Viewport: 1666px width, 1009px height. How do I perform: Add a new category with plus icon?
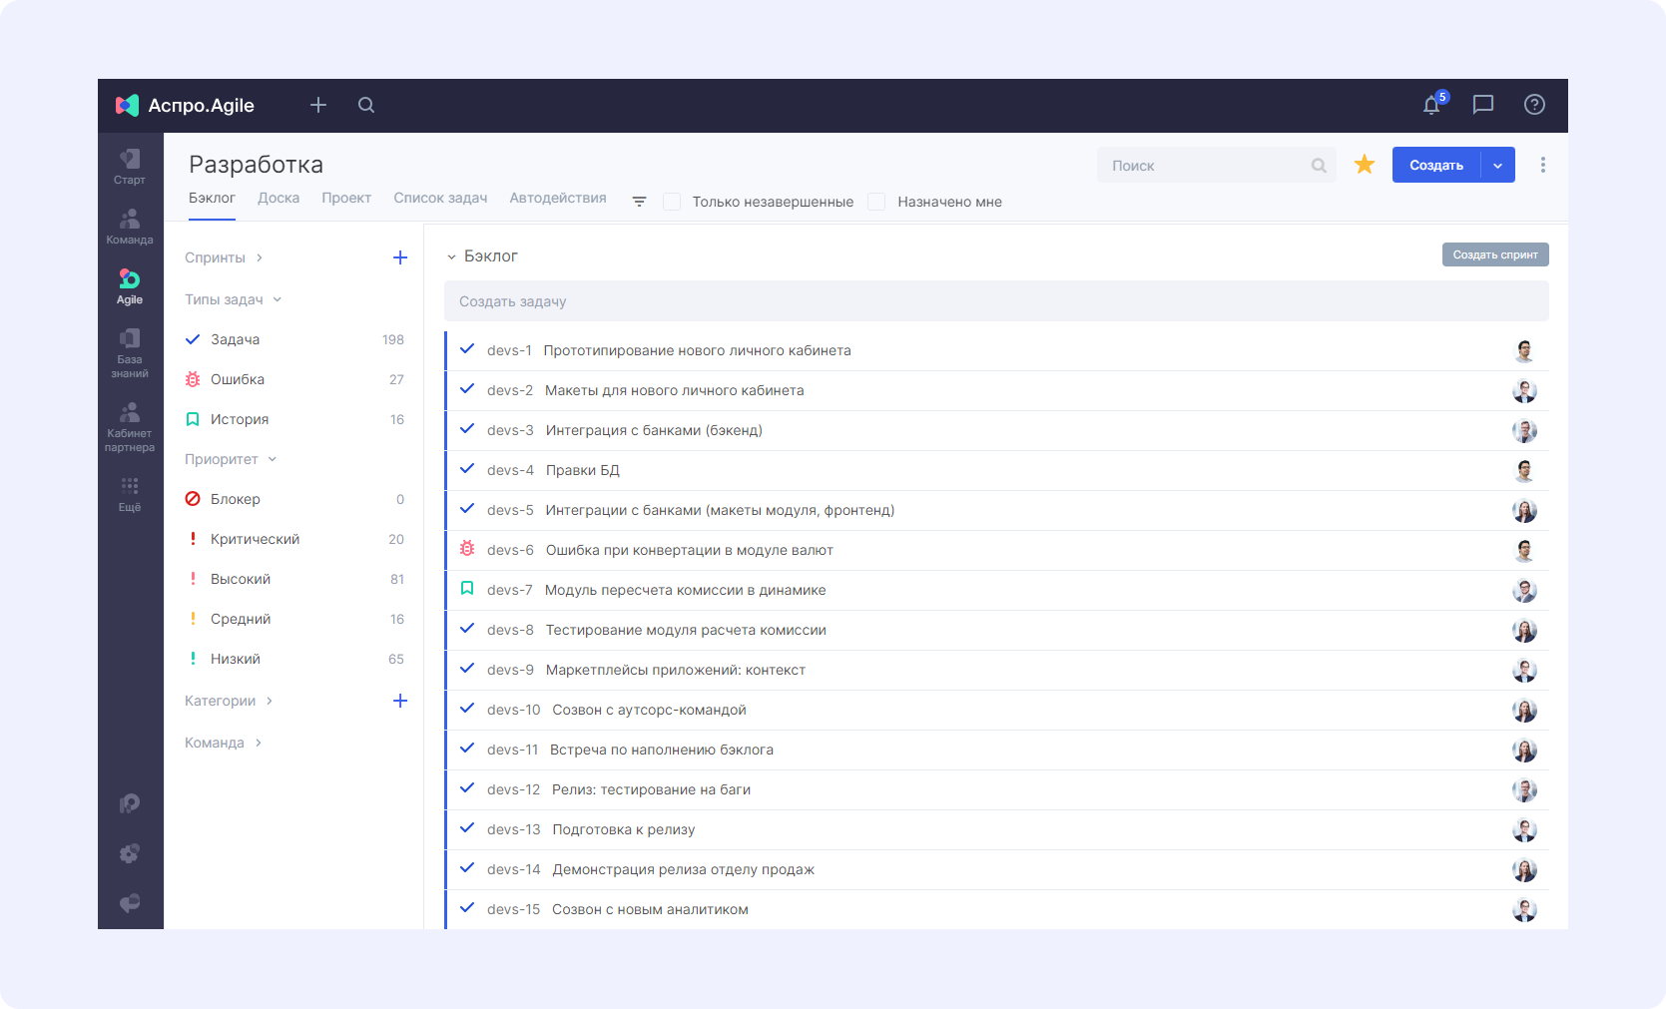tap(400, 701)
